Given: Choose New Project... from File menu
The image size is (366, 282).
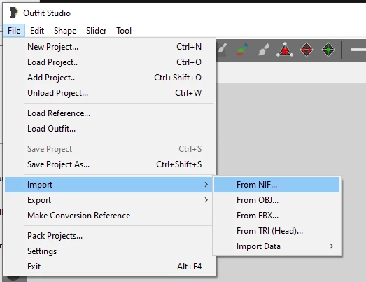Looking at the screenshot, I should (x=110, y=47).
